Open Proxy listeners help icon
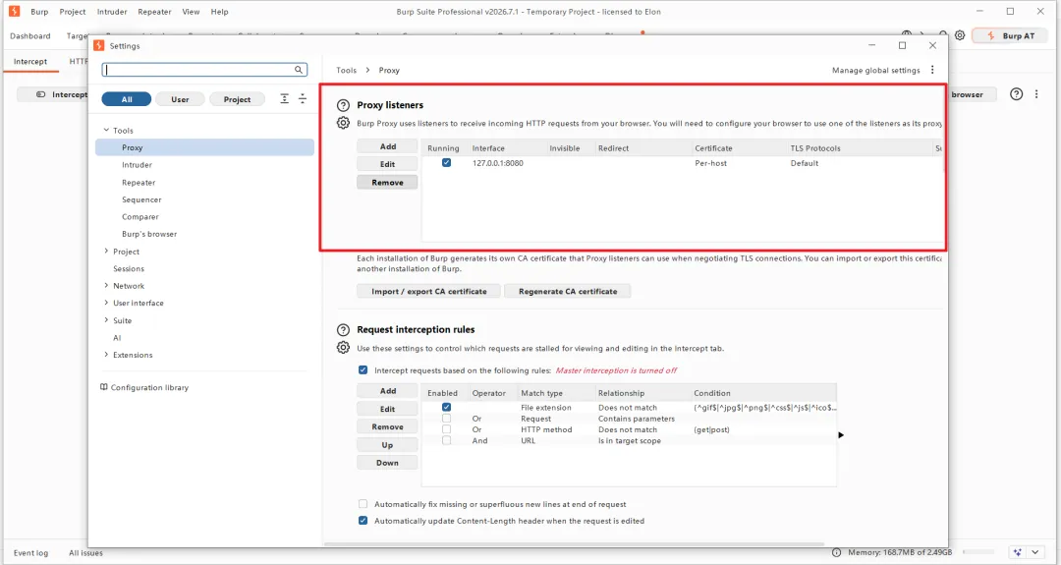Viewport: 1061px width, 565px height. (343, 105)
